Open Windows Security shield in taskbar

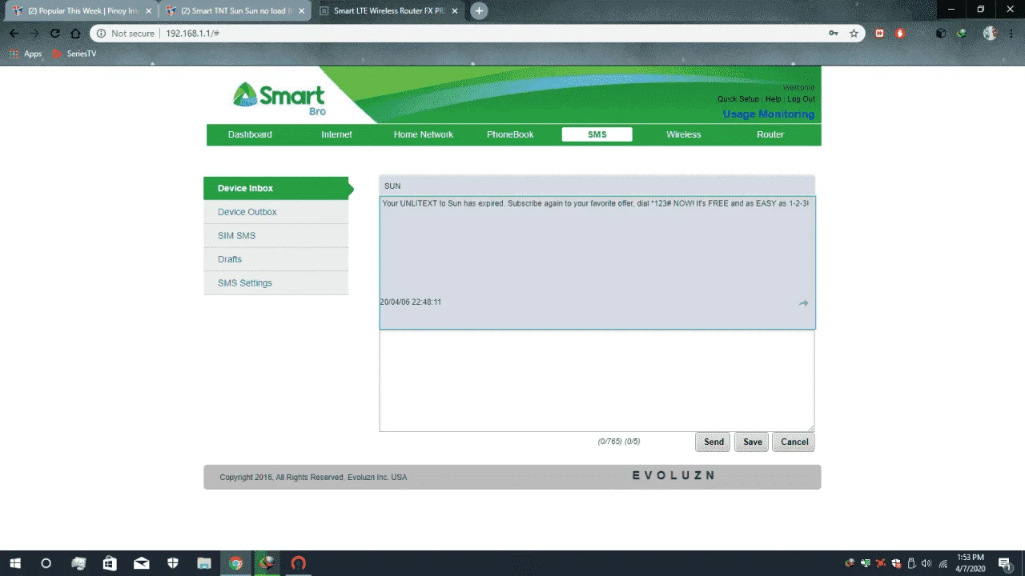(173, 563)
